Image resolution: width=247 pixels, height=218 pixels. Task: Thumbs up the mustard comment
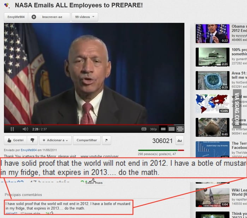pyautogui.click(x=52, y=213)
